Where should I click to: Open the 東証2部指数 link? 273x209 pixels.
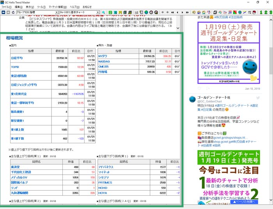[x=19, y=76]
